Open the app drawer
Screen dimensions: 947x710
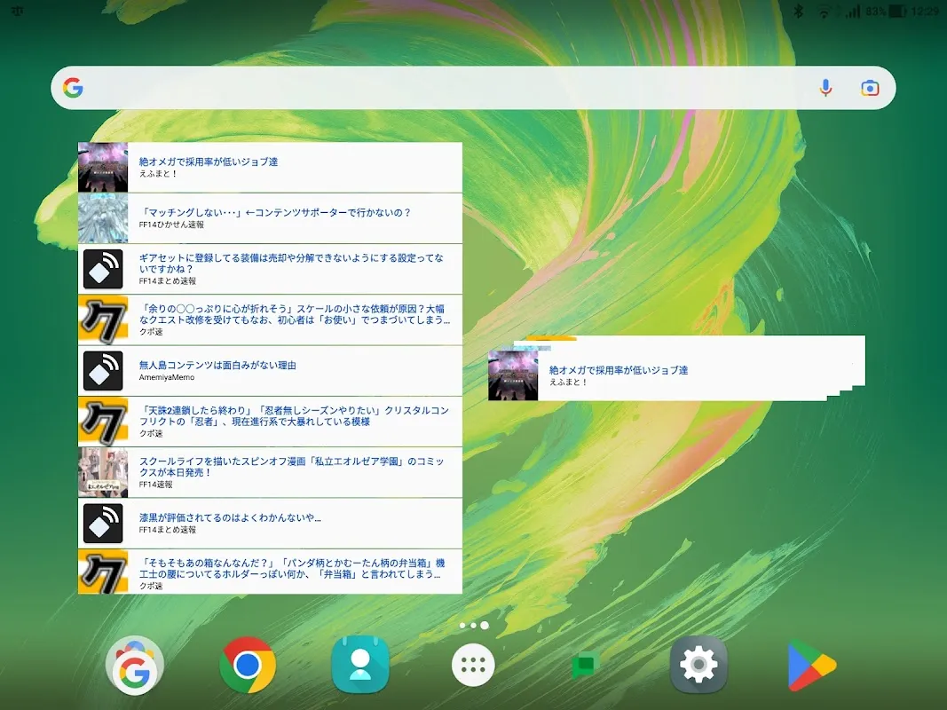pyautogui.click(x=473, y=664)
